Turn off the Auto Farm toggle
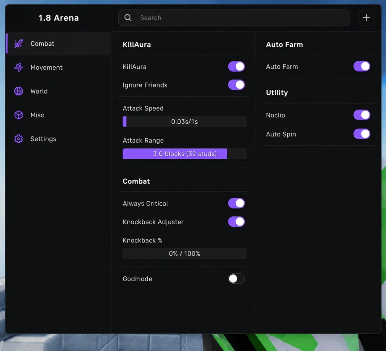Image resolution: width=386 pixels, height=351 pixels. [361, 66]
